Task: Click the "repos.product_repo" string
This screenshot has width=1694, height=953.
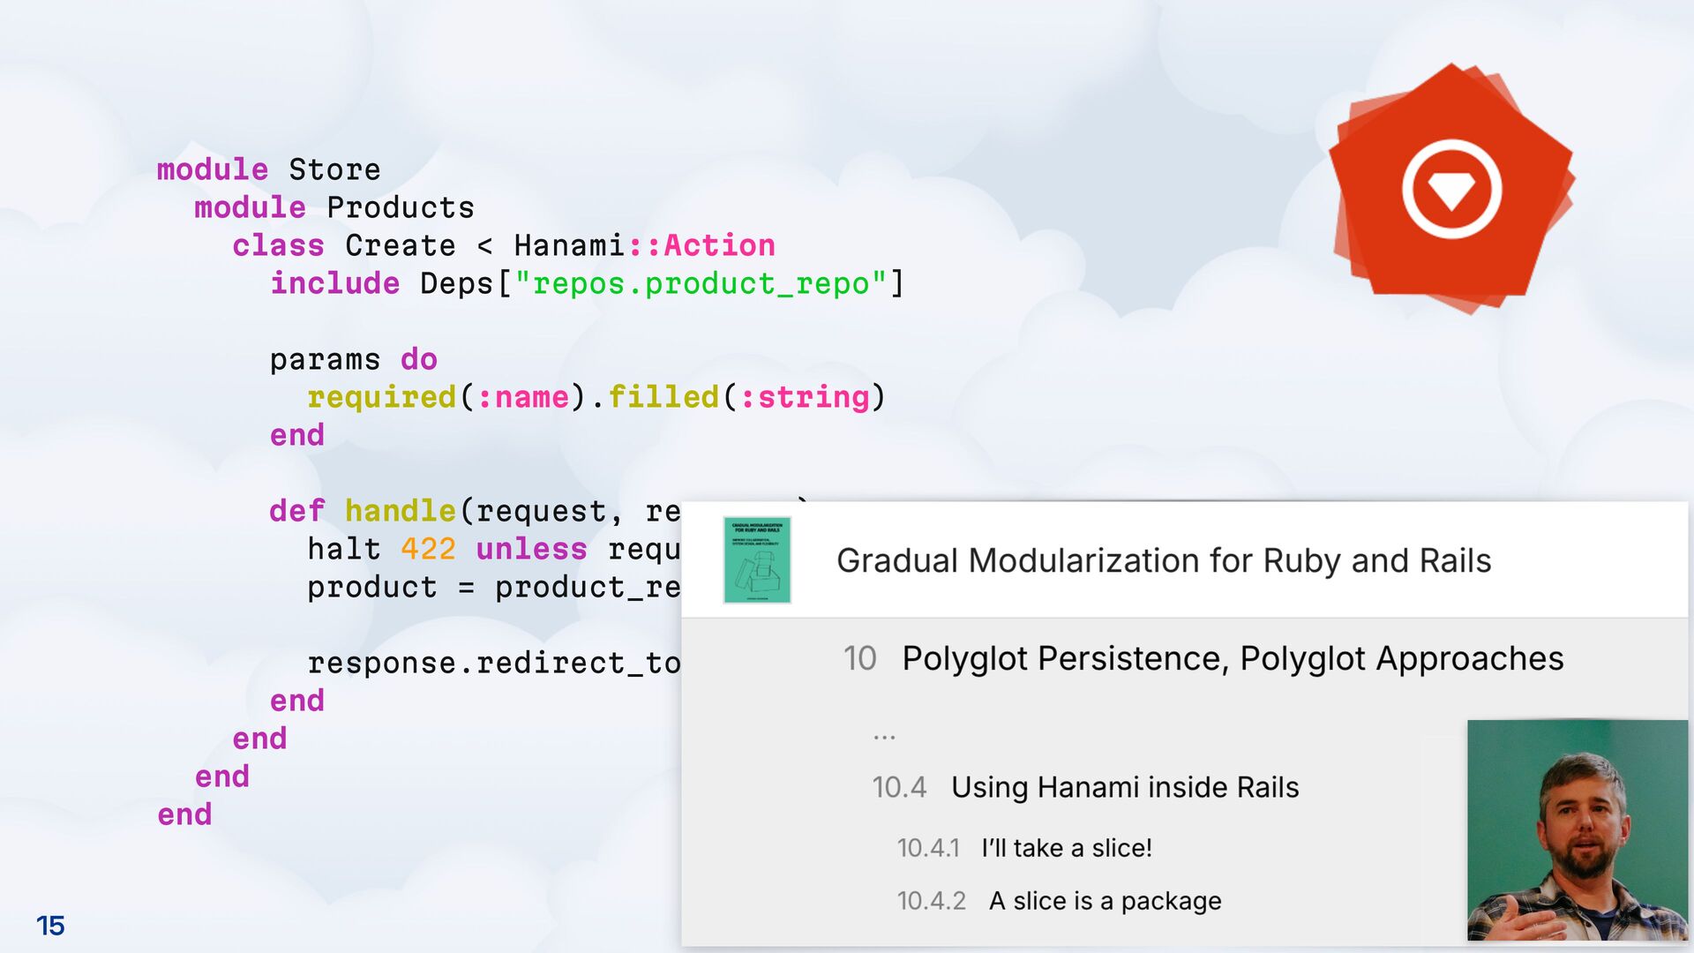Action: 701,284
